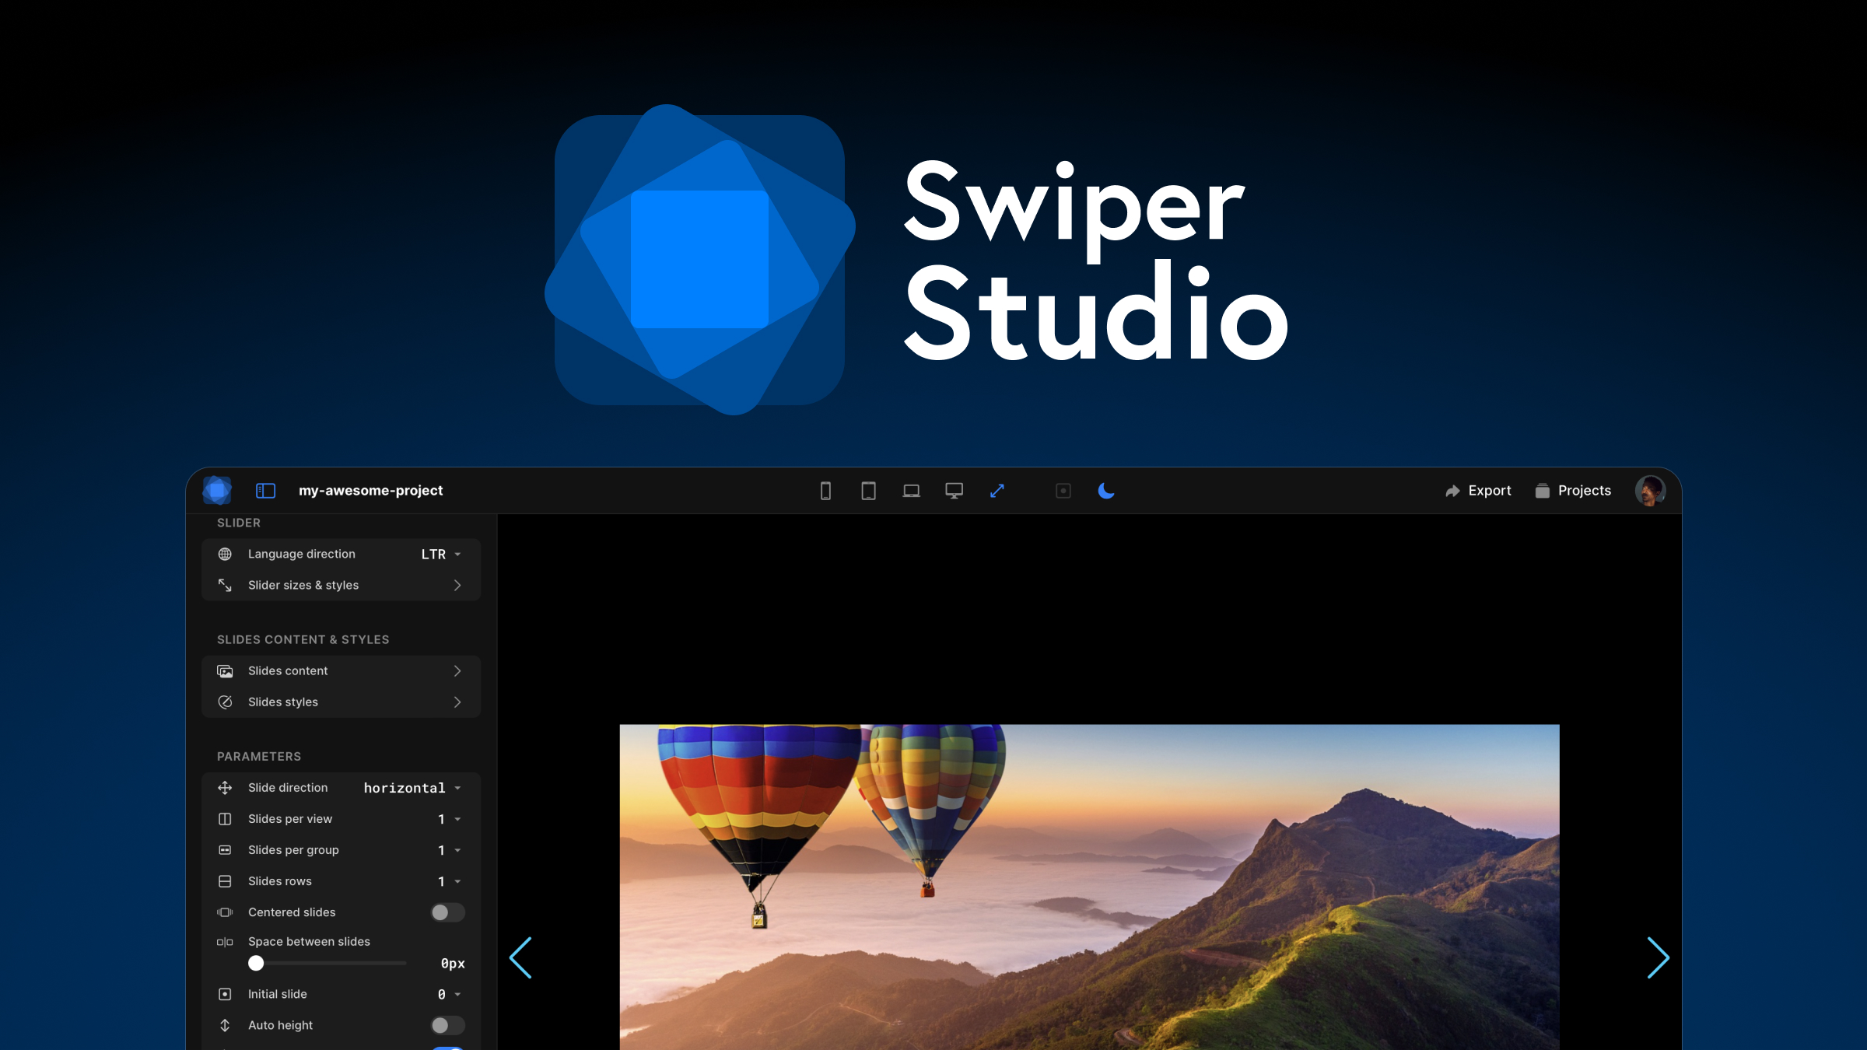Click the columns icon for Slides per view
Image resolution: width=1867 pixels, height=1050 pixels.
225,819
